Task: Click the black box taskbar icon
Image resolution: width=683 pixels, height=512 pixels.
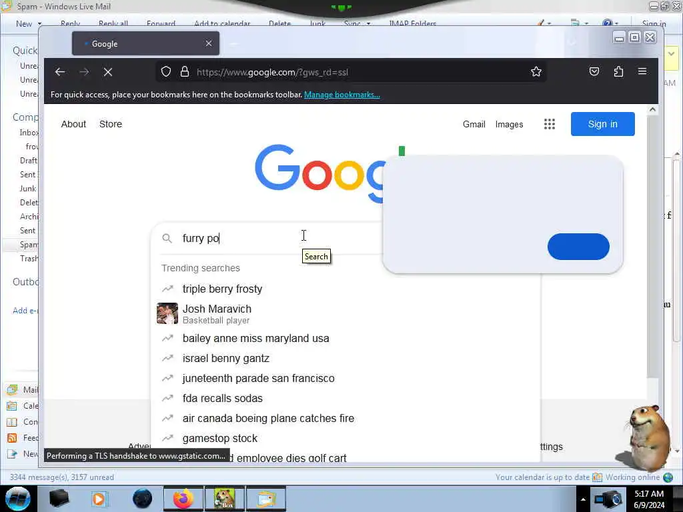Action: (59, 499)
